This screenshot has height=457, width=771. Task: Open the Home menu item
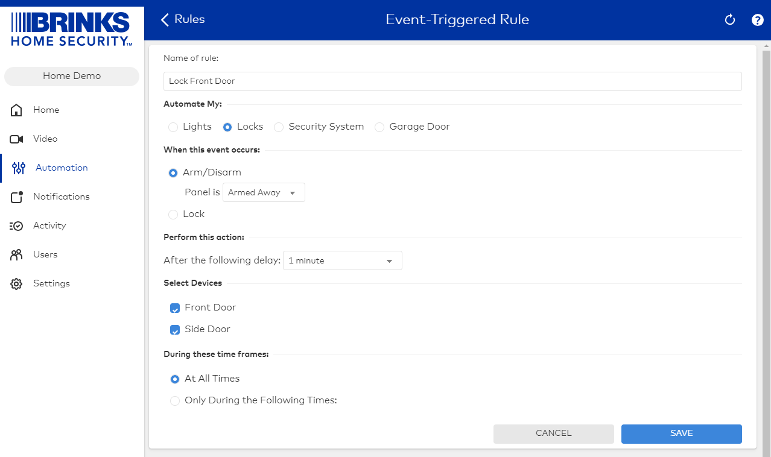pos(72,110)
